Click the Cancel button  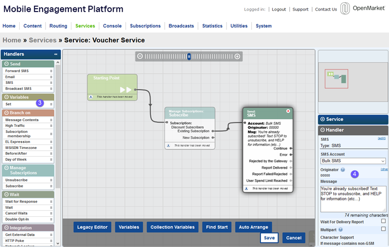coord(294,238)
